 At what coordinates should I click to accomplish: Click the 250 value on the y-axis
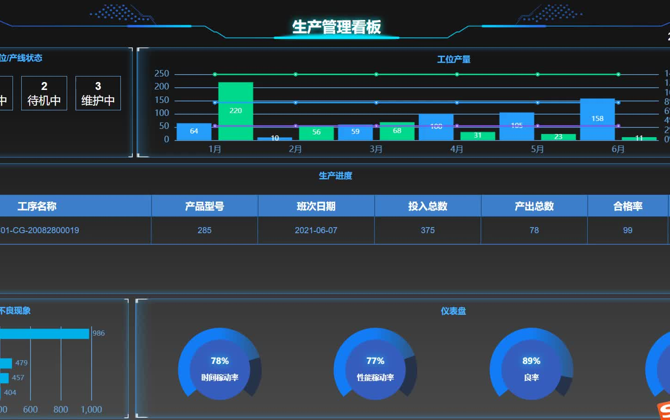click(162, 74)
